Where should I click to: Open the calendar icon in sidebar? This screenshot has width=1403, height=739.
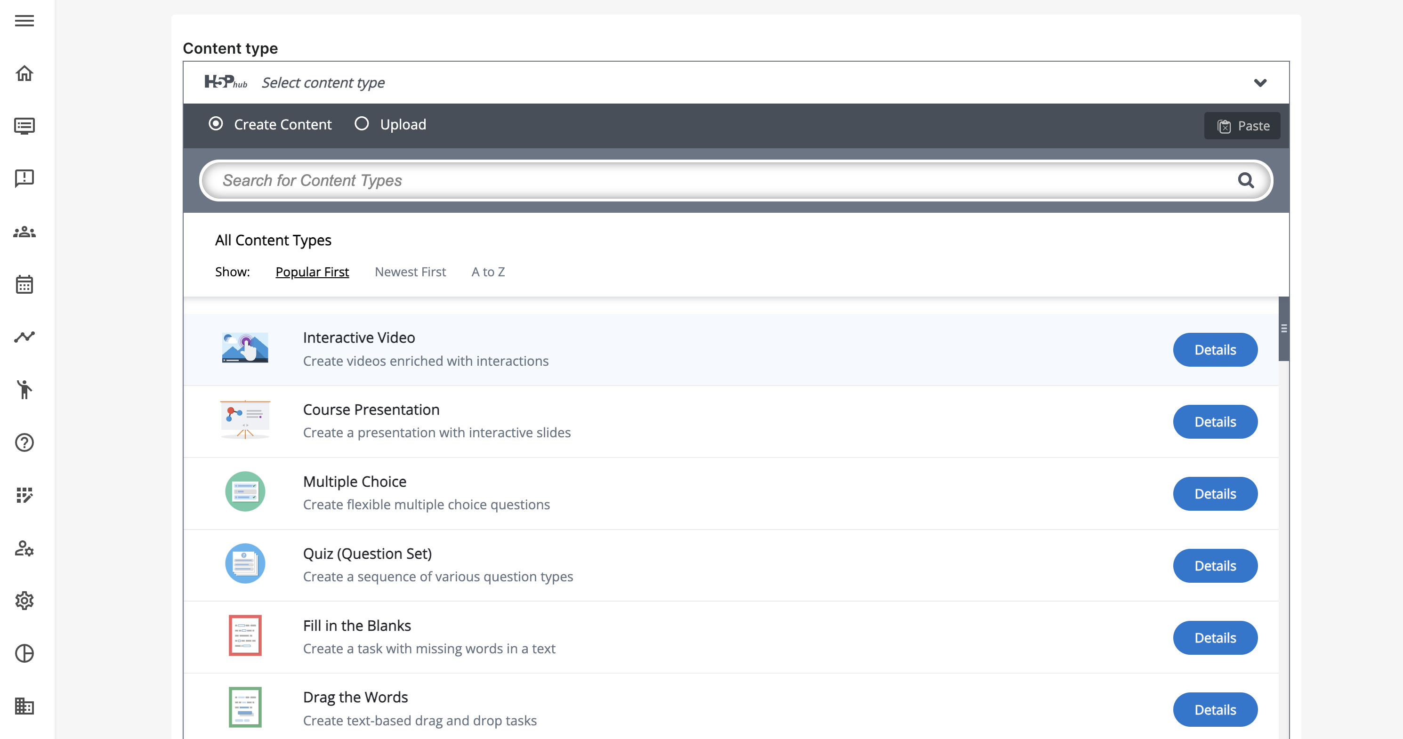click(24, 284)
